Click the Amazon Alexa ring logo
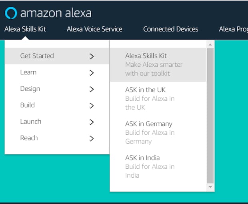The height and width of the screenshot is (204, 248). (11, 13)
